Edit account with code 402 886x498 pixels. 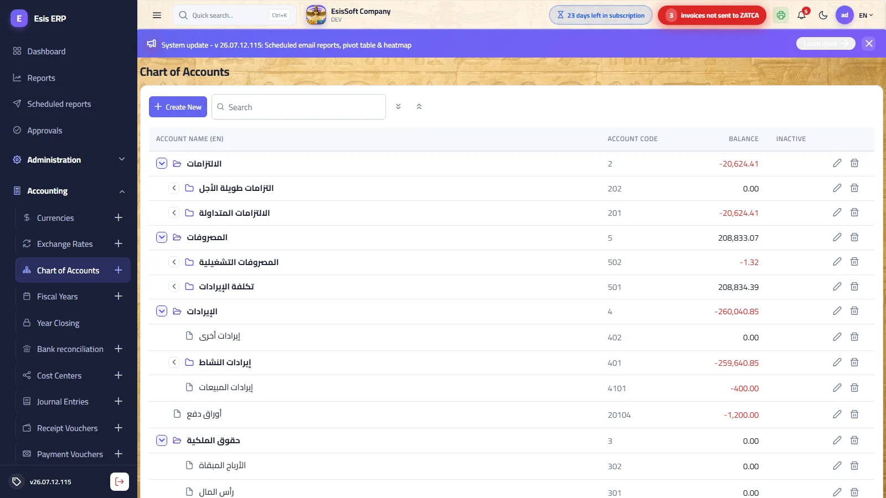click(837, 337)
